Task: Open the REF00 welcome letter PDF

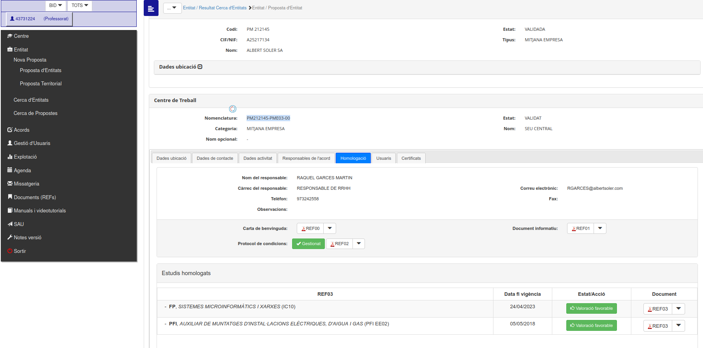Action: tap(310, 228)
